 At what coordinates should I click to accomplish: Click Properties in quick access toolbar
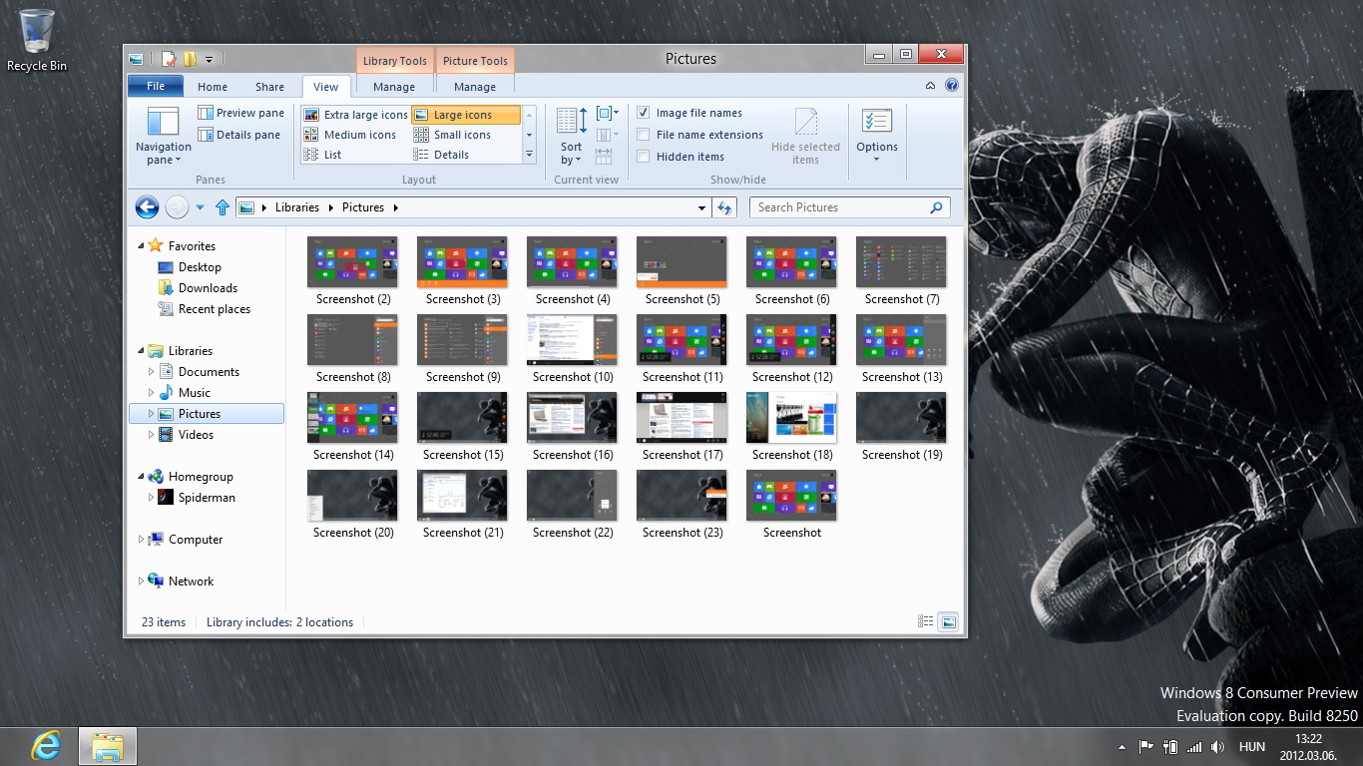pos(169,59)
